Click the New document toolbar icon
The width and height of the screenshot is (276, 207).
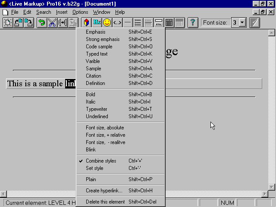(x=8, y=22)
